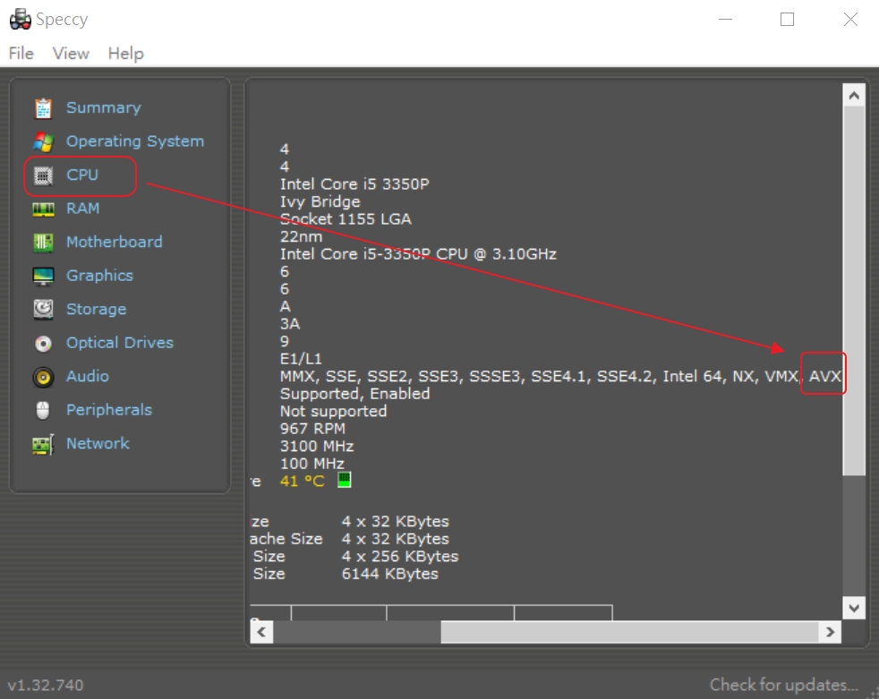Click the green CPU temperature indicator icon

[345, 480]
